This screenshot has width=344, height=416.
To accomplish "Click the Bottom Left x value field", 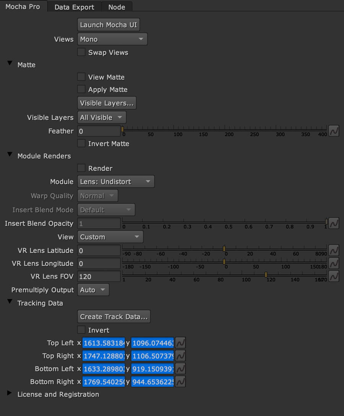I will (104, 369).
